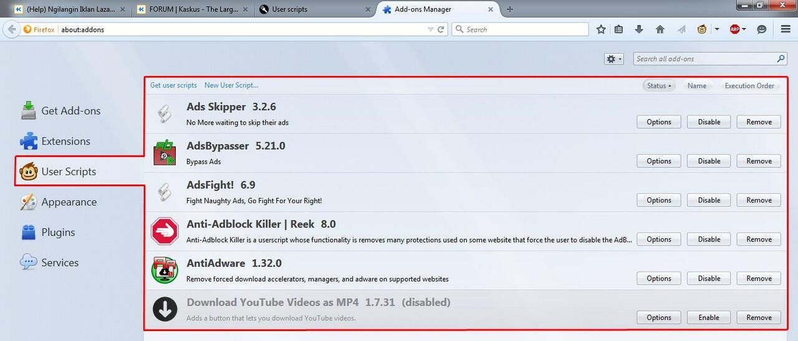This screenshot has height=341, width=798.
Task: Switch to the FORUM Kaskus tab
Action: (x=192, y=9)
